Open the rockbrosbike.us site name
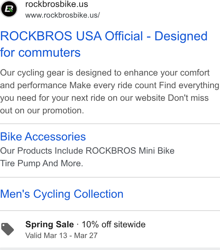 (x=57, y=4)
